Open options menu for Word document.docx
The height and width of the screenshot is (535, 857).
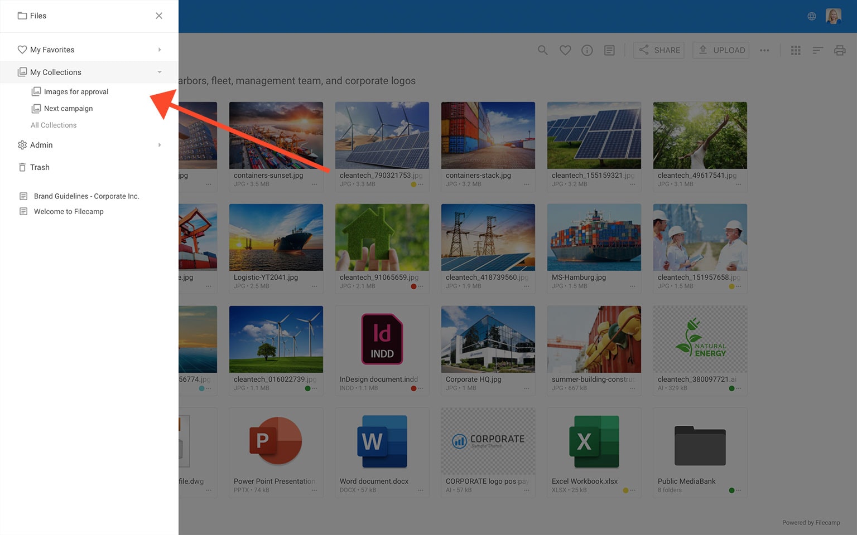[x=421, y=490]
